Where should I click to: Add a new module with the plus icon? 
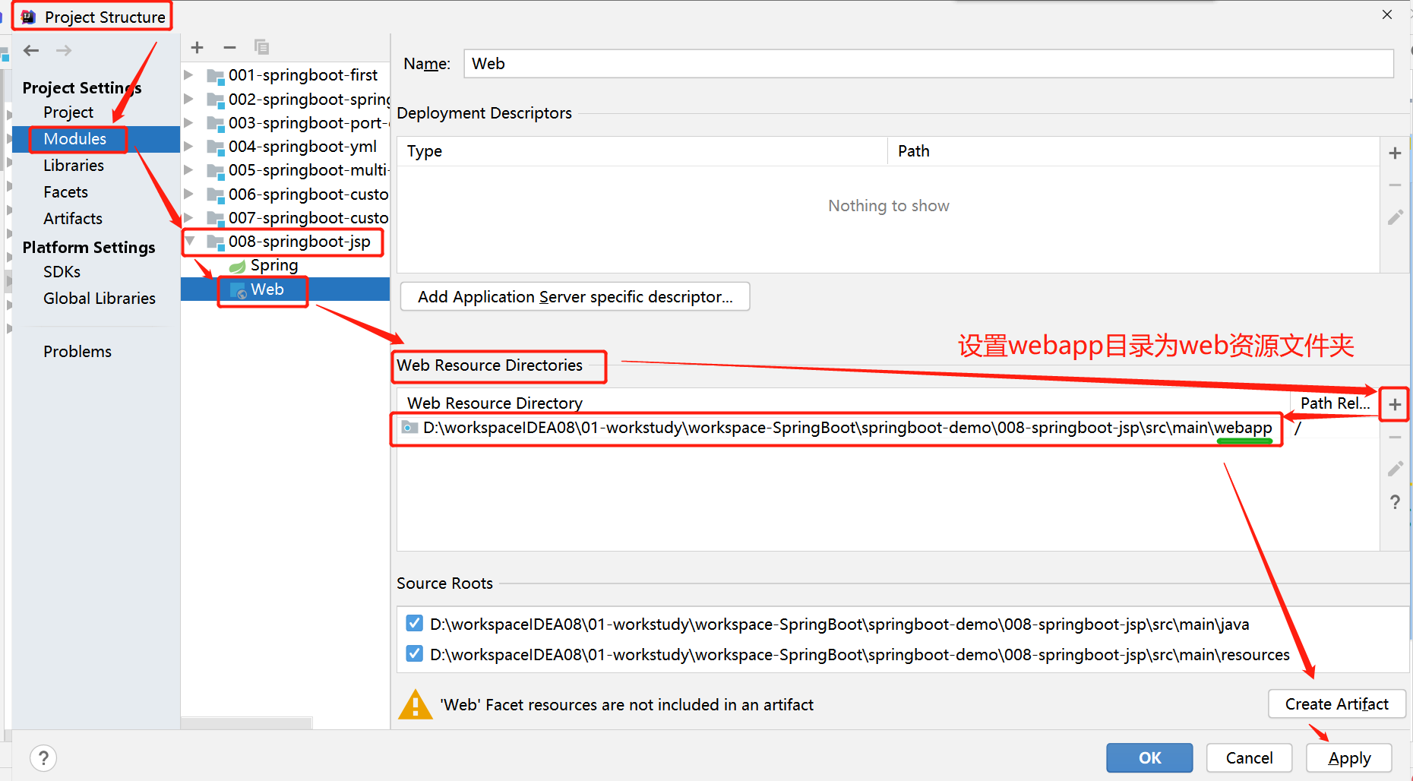click(198, 48)
